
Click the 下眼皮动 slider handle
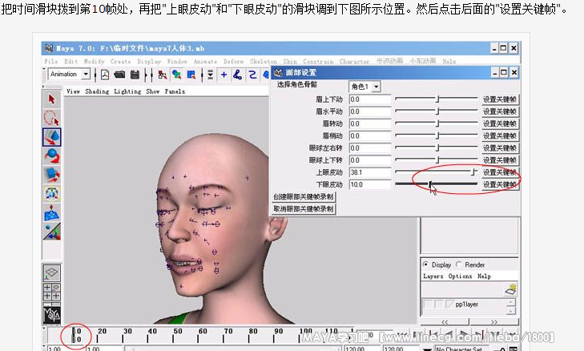click(x=429, y=184)
